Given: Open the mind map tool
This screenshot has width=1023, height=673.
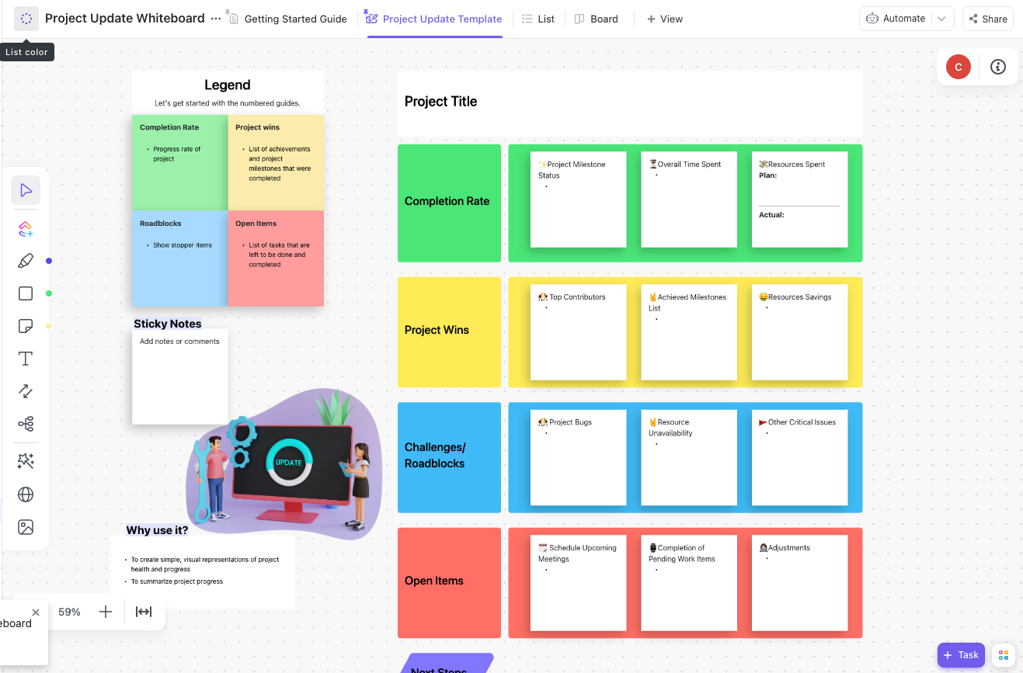Looking at the screenshot, I should coord(26,423).
